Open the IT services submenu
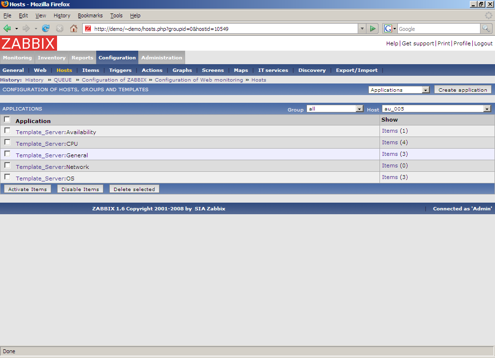Image resolution: width=495 pixels, height=358 pixels. pyautogui.click(x=273, y=70)
